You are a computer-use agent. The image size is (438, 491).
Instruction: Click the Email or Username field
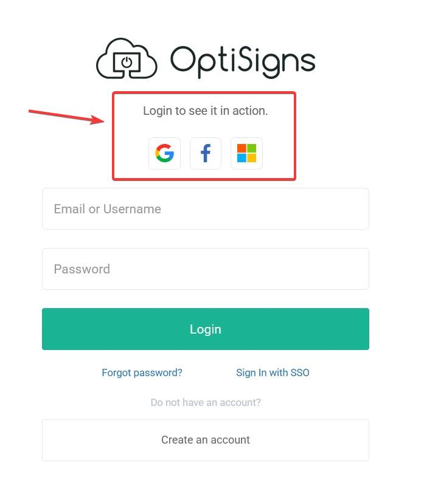pyautogui.click(x=206, y=208)
